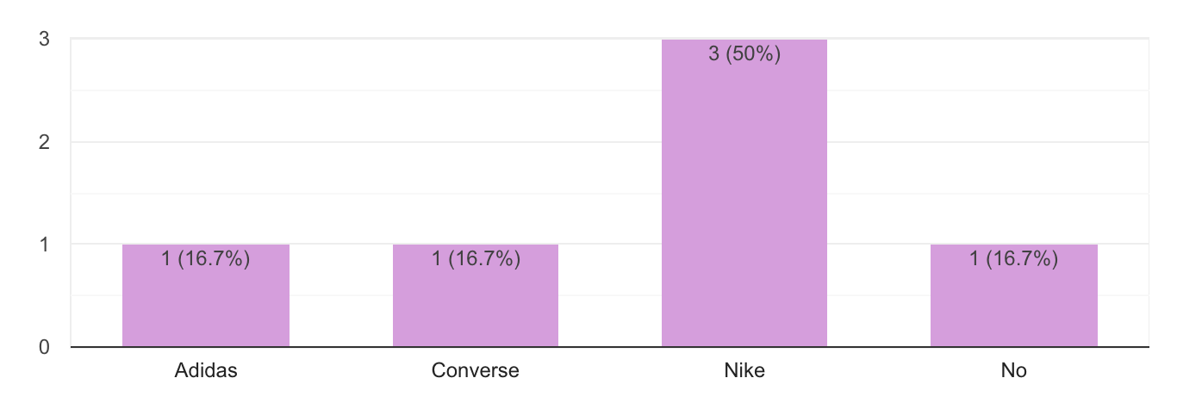Click the No axis label
Viewport: 1177px width, 403px height.
pyautogui.click(x=1014, y=372)
